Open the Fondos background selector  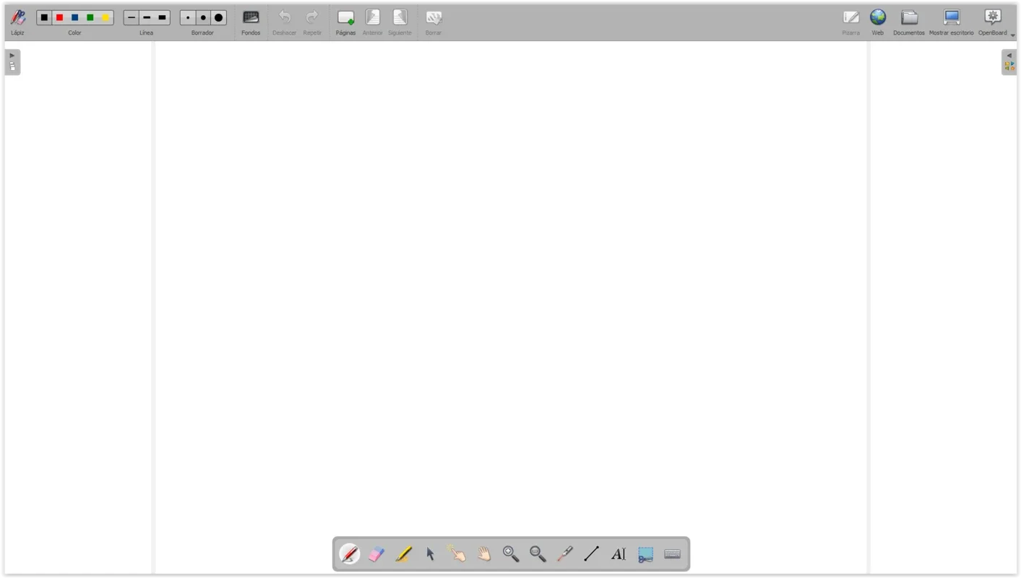click(x=250, y=17)
